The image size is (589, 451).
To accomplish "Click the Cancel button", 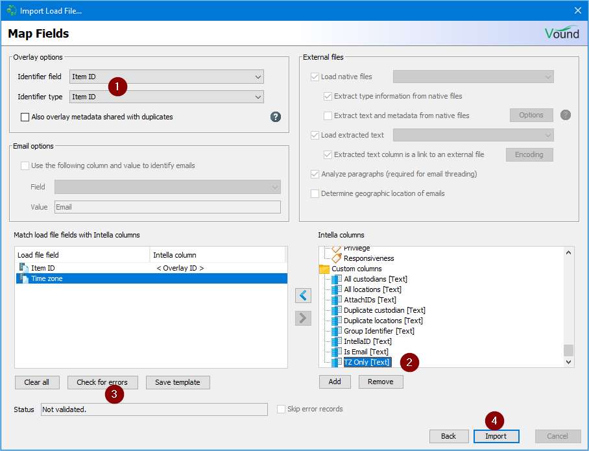I will pyautogui.click(x=558, y=436).
